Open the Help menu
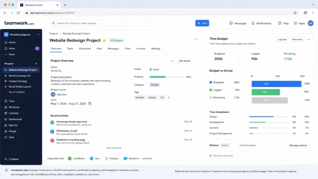Viewport: 318px width, 179px height. click(x=283, y=23)
